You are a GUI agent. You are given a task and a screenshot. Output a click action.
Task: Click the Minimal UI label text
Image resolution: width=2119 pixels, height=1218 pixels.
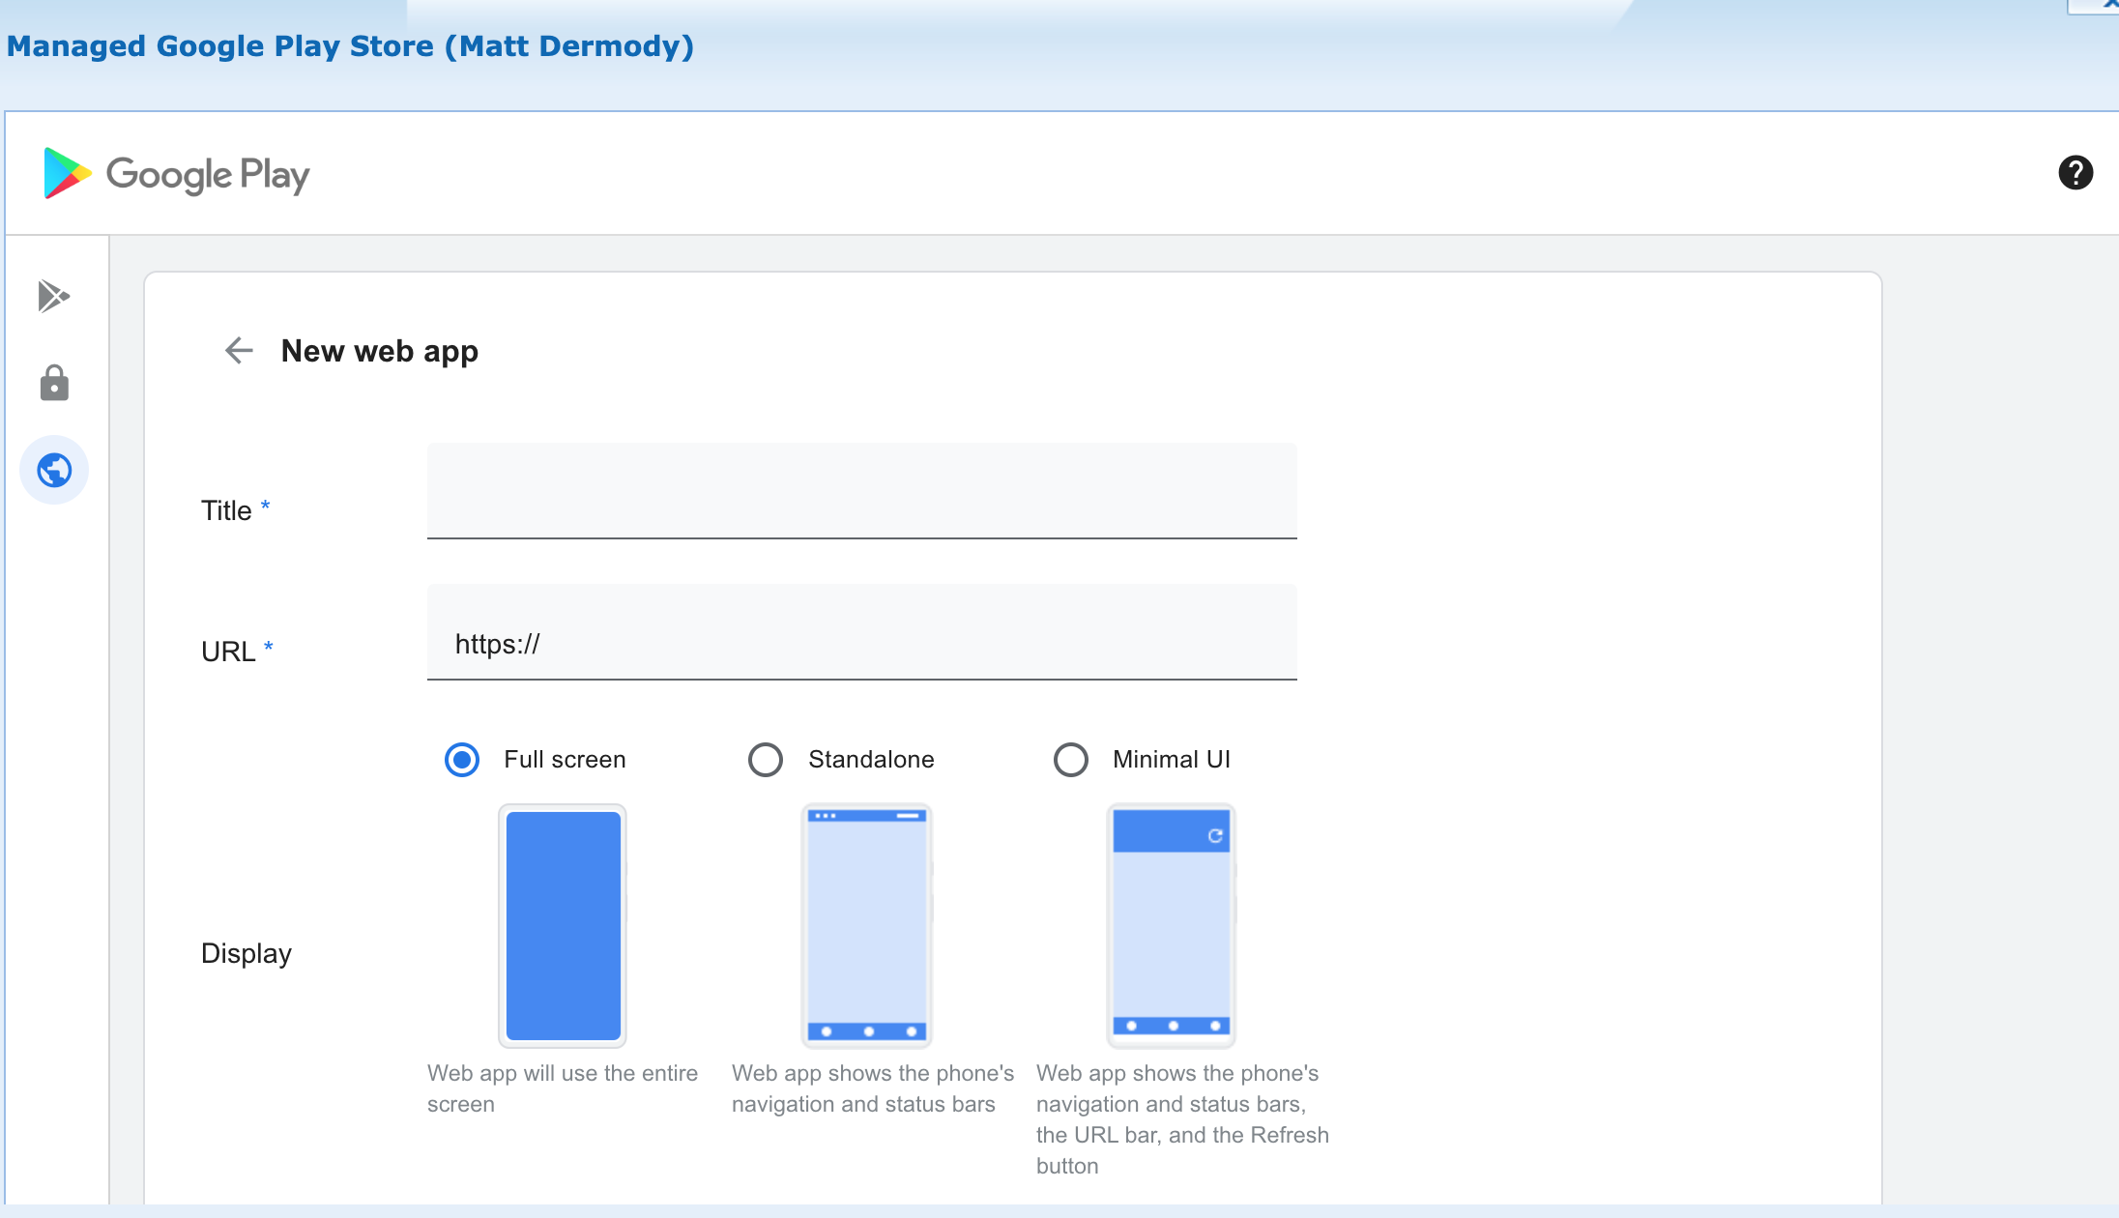click(1171, 760)
